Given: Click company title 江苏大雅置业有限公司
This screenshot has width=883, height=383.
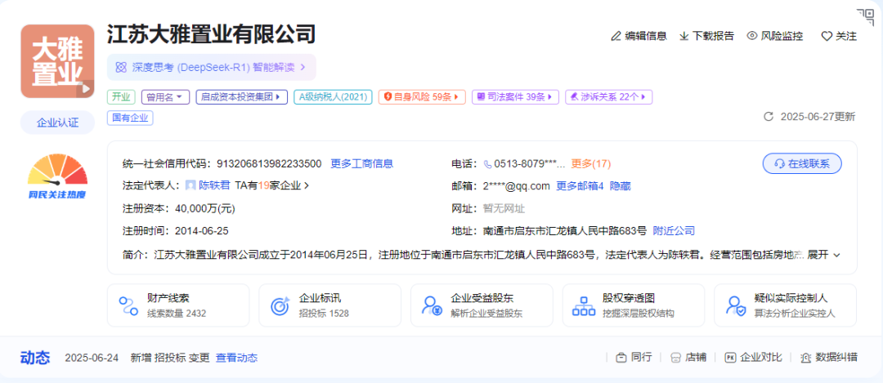Looking at the screenshot, I should tap(211, 35).
